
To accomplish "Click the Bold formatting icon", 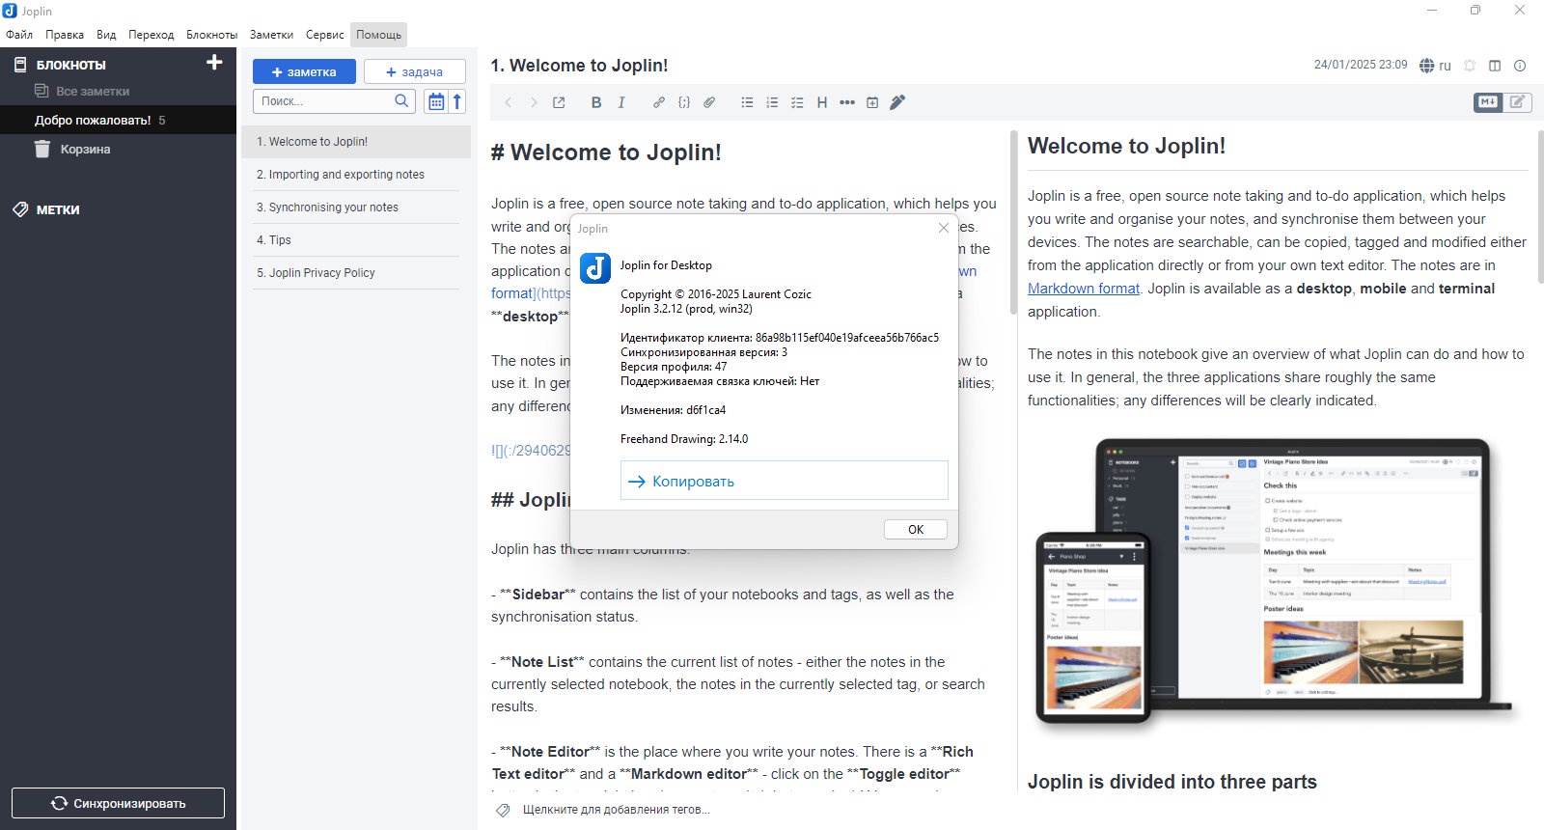I will tap(596, 102).
